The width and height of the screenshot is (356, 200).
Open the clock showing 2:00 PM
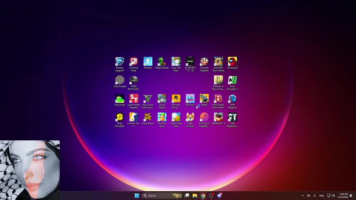pyautogui.click(x=343, y=196)
